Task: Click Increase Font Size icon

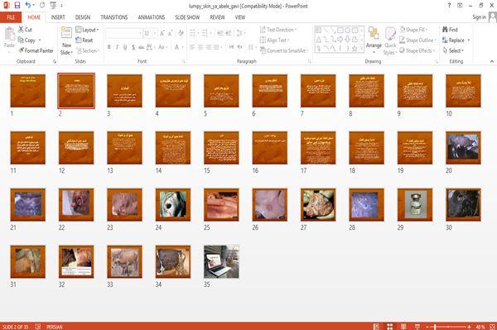Action: click(x=162, y=33)
